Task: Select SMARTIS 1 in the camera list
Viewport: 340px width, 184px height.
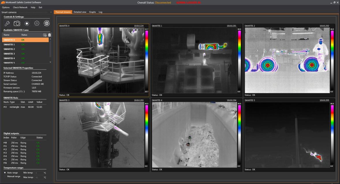Action: (25, 45)
